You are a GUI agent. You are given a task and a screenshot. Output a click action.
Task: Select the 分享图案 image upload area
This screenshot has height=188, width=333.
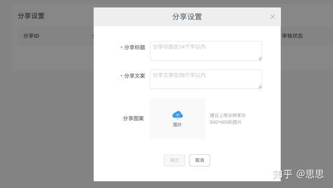click(177, 118)
